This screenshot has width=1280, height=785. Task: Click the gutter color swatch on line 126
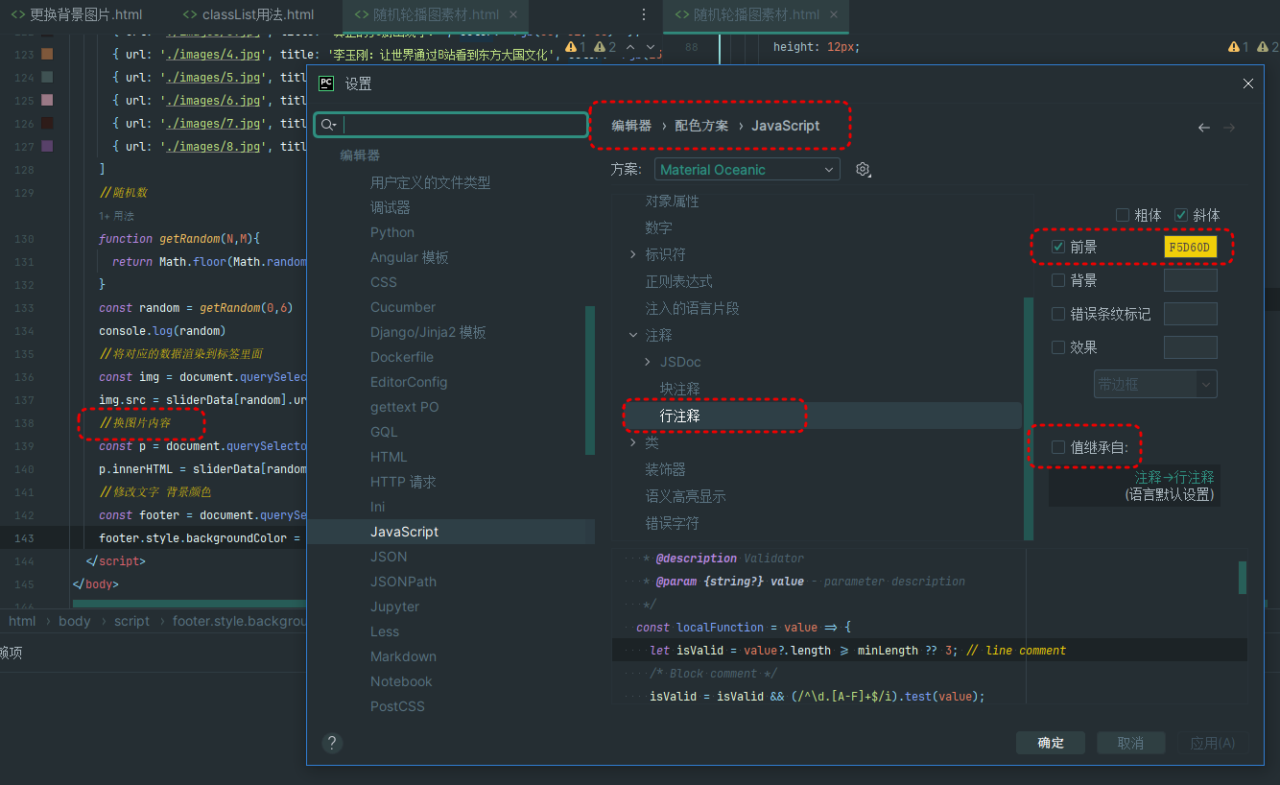(47, 124)
